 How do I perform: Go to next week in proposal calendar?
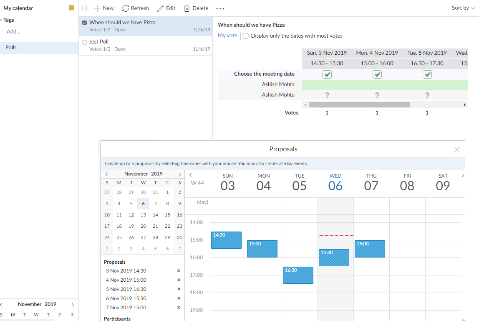coord(463,176)
